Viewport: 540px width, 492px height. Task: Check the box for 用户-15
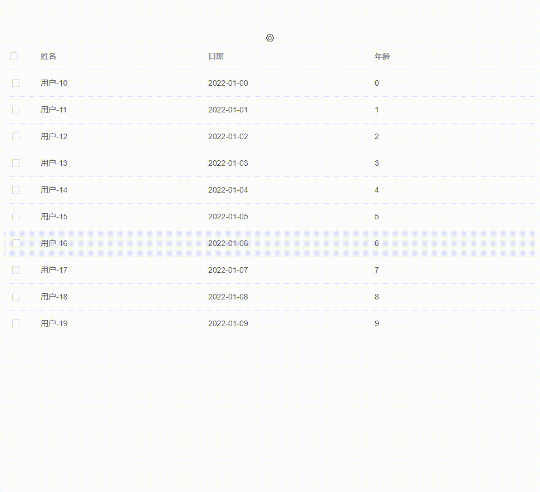click(x=16, y=217)
